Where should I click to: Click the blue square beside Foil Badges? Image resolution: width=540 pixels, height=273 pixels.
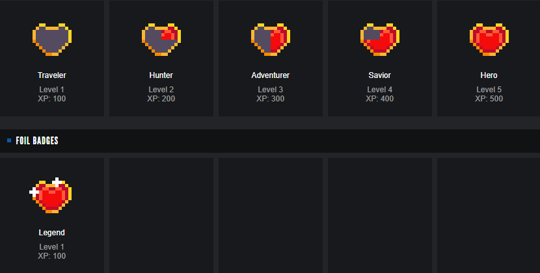(x=9, y=140)
